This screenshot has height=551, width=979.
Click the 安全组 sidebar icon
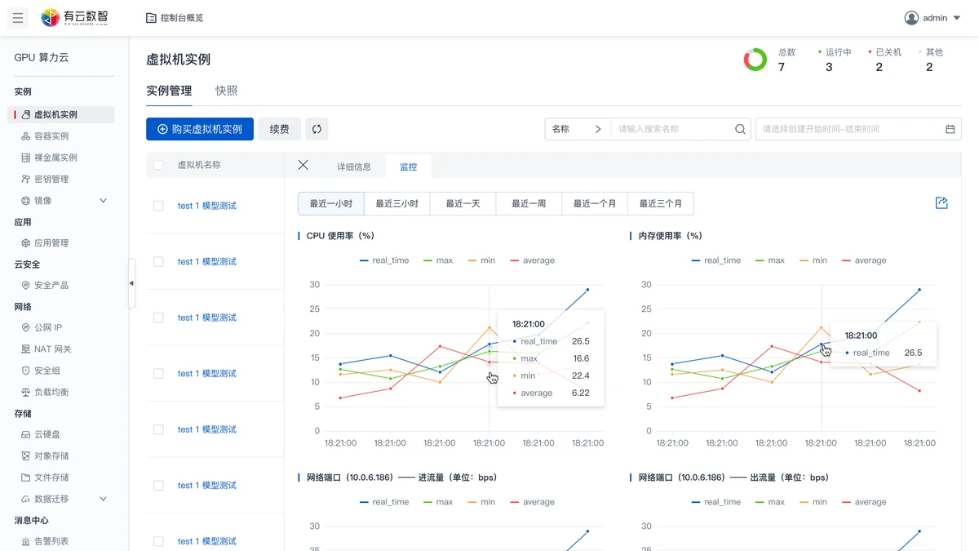tap(26, 371)
